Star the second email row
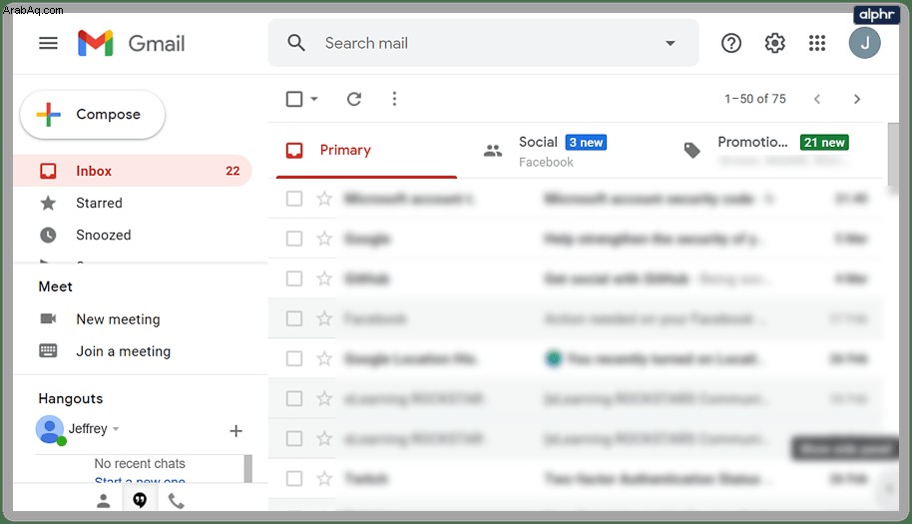912x524 pixels. point(324,239)
